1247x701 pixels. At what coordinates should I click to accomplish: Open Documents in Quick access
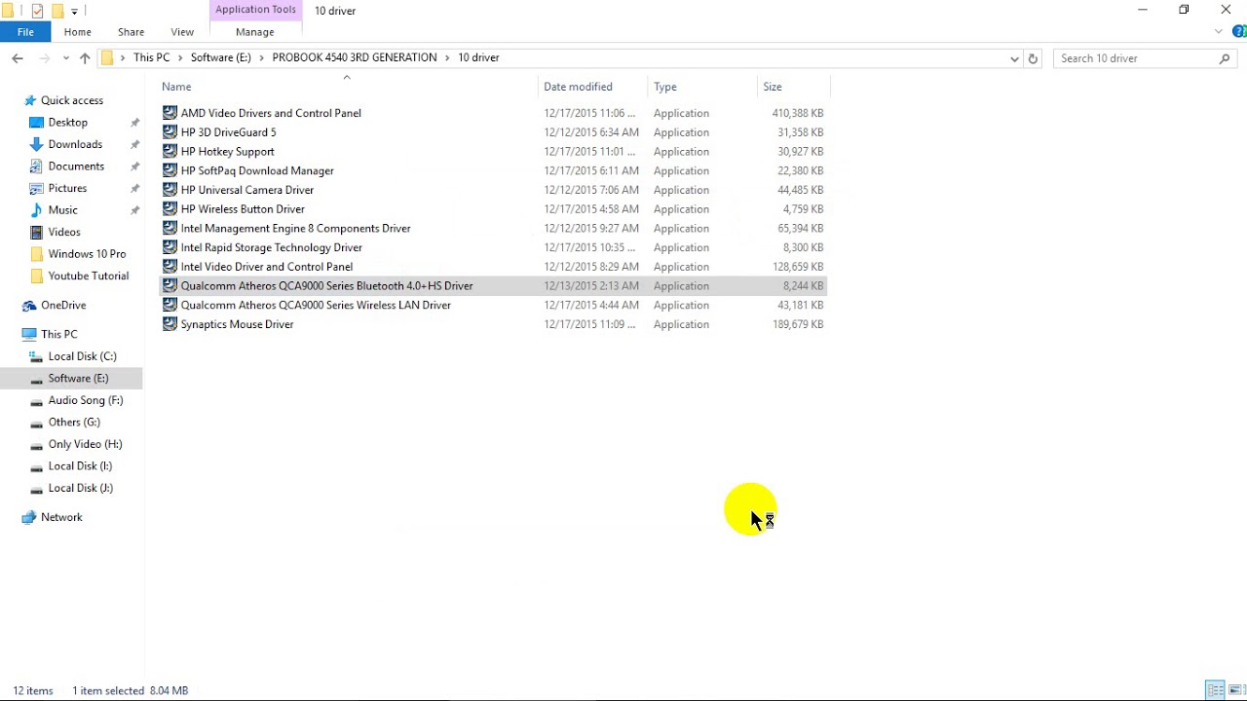pyautogui.click(x=76, y=166)
